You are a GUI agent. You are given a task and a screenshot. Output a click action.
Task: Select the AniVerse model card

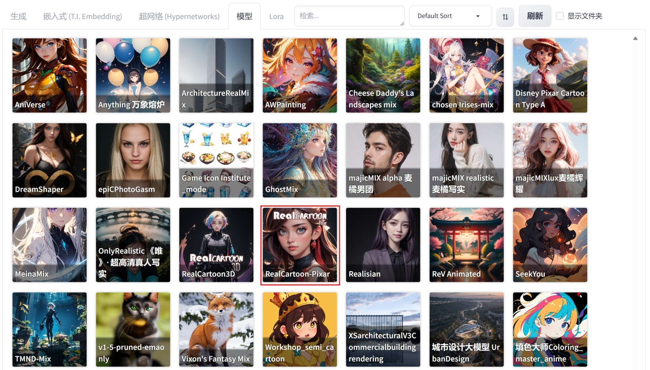tap(49, 75)
